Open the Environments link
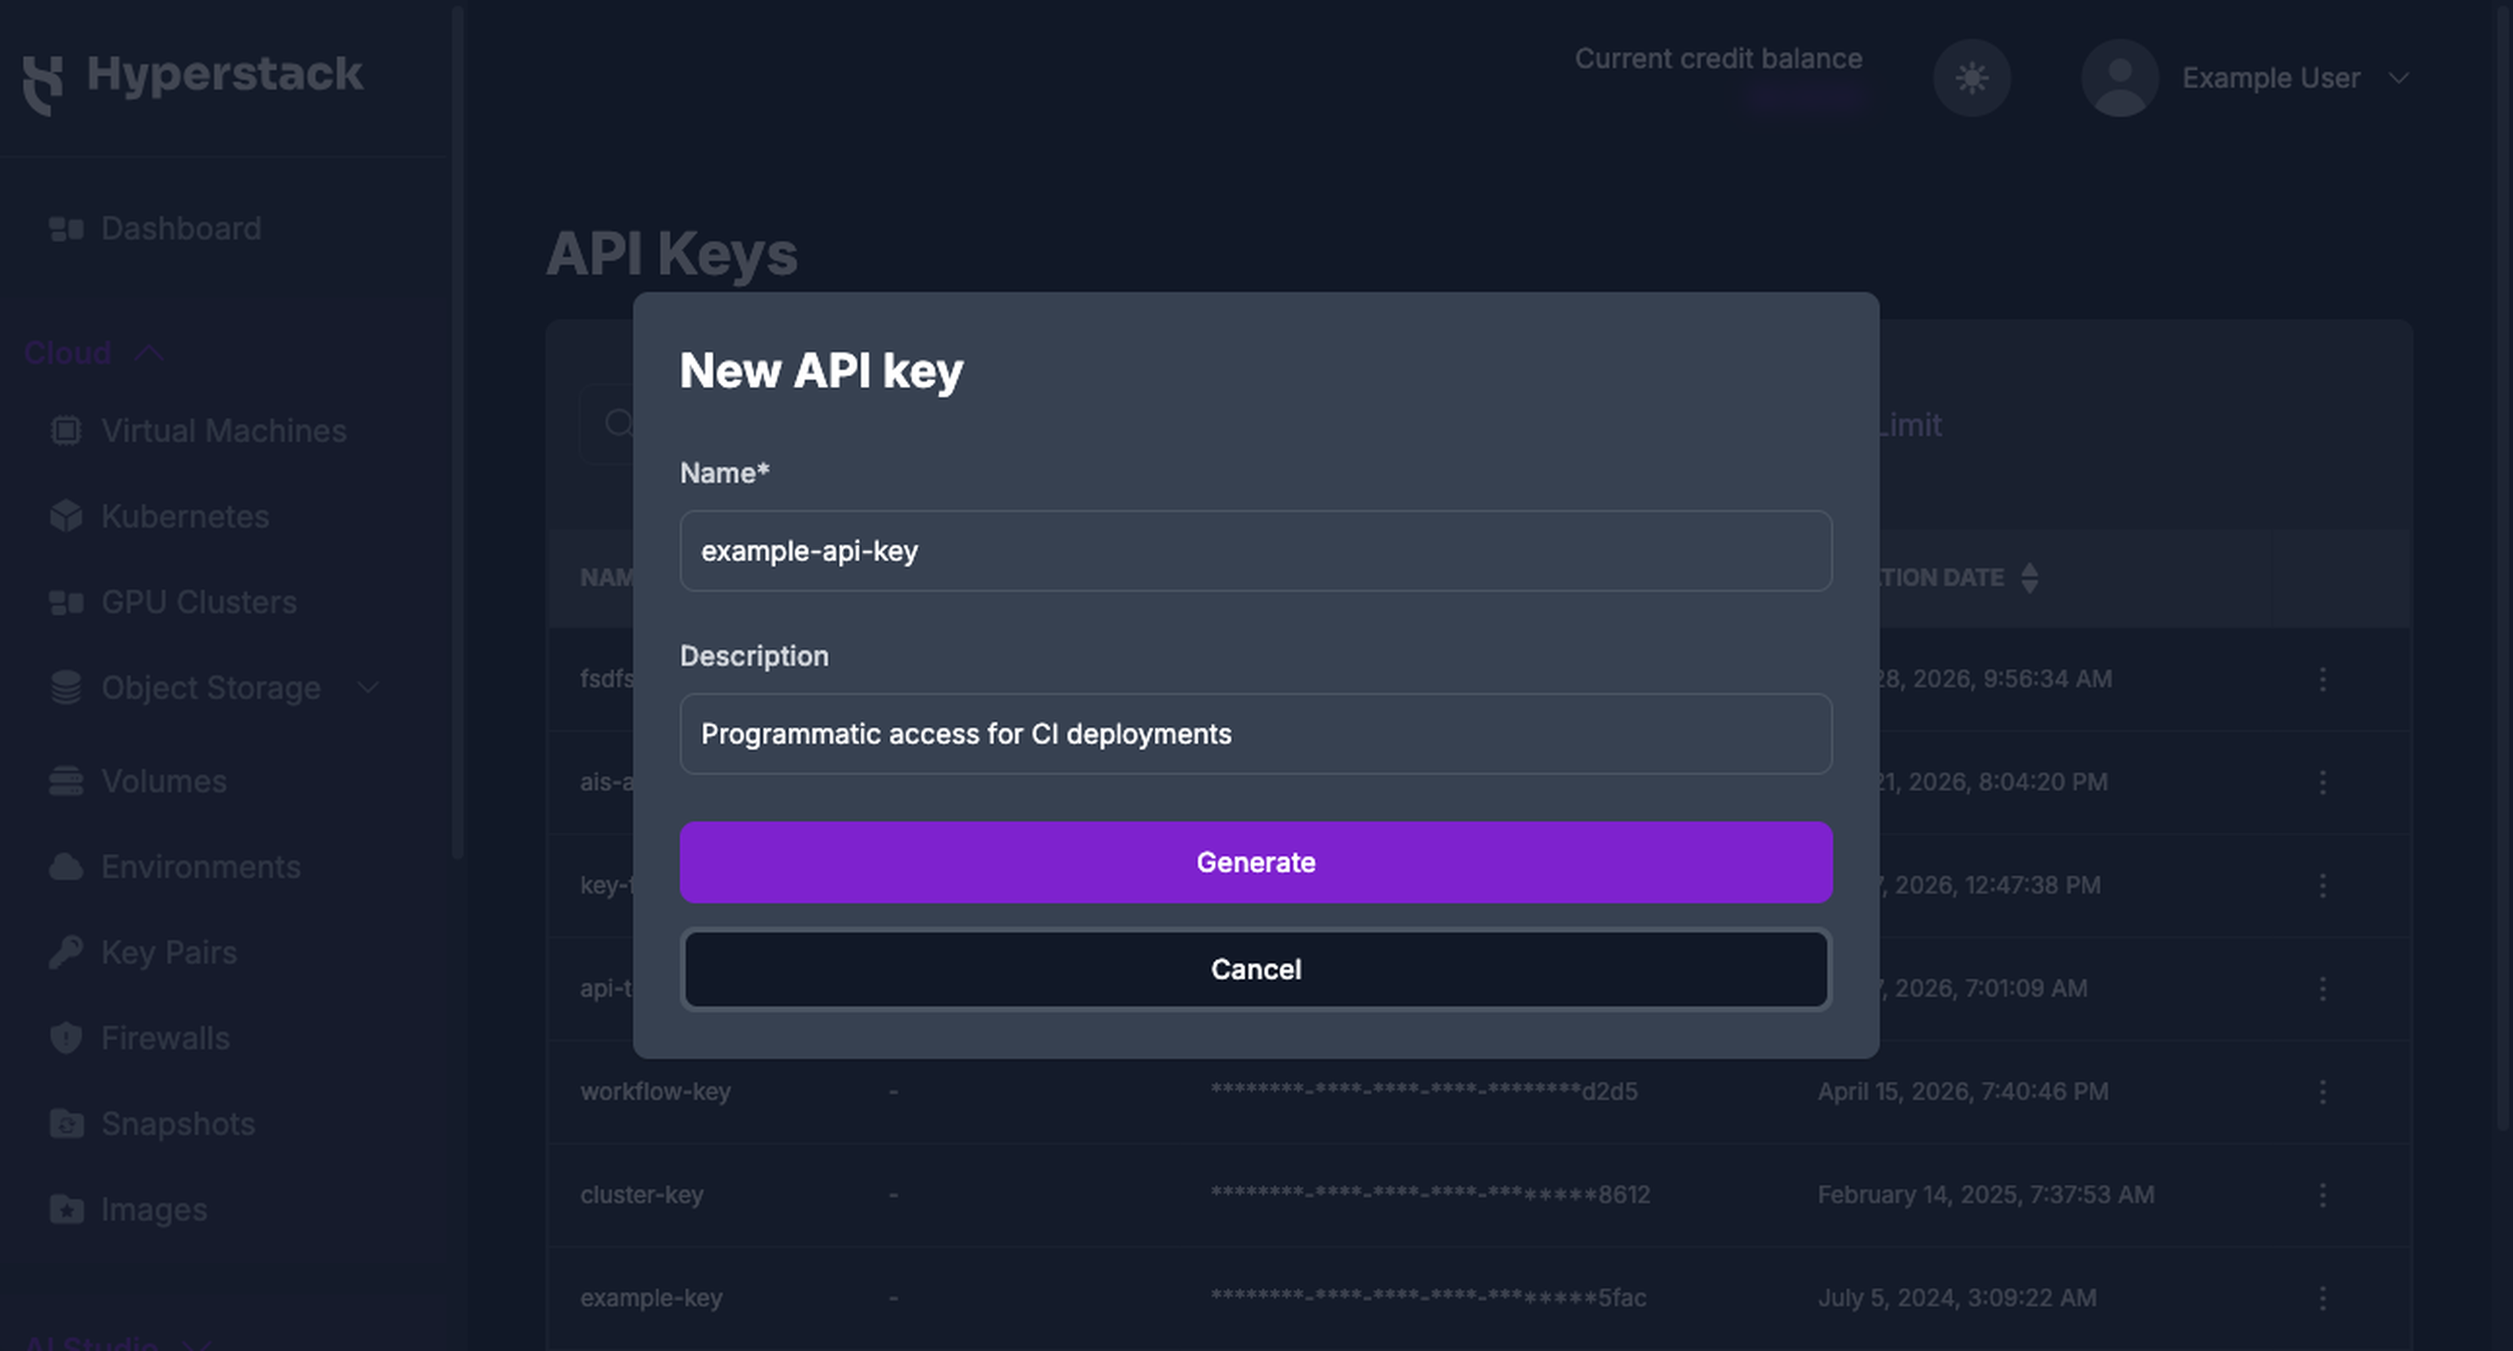 [201, 866]
